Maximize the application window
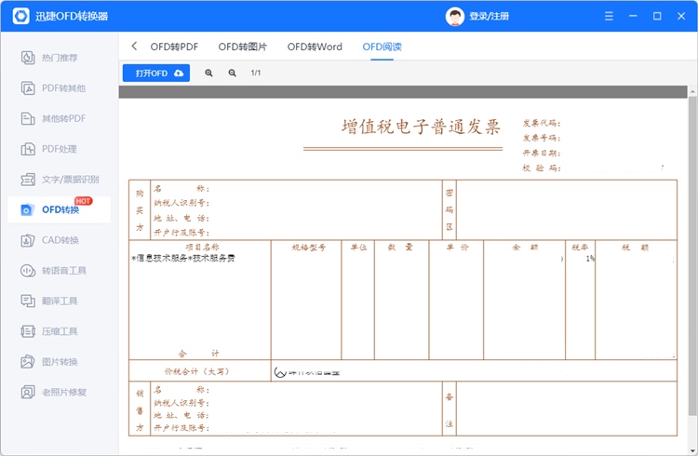Viewport: 698px width, 456px height. coord(657,16)
